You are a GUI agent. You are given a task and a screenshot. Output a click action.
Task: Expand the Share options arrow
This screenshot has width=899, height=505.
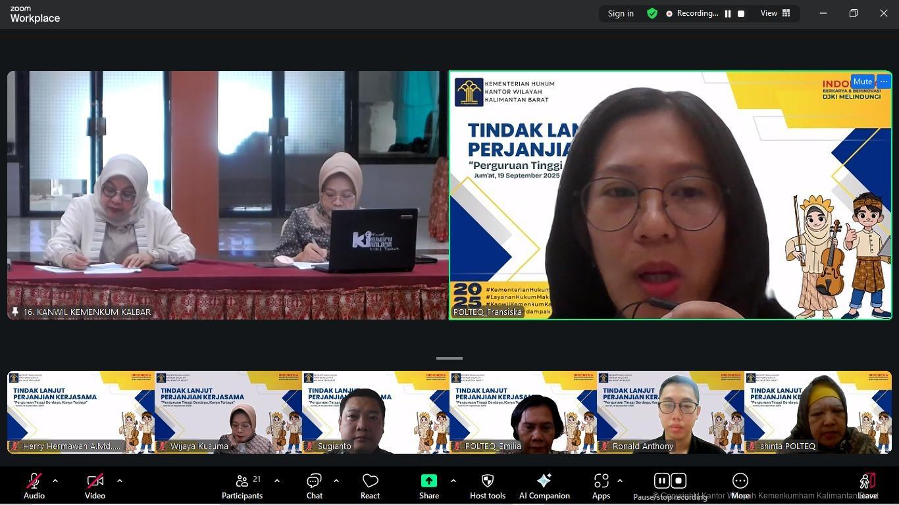click(453, 481)
